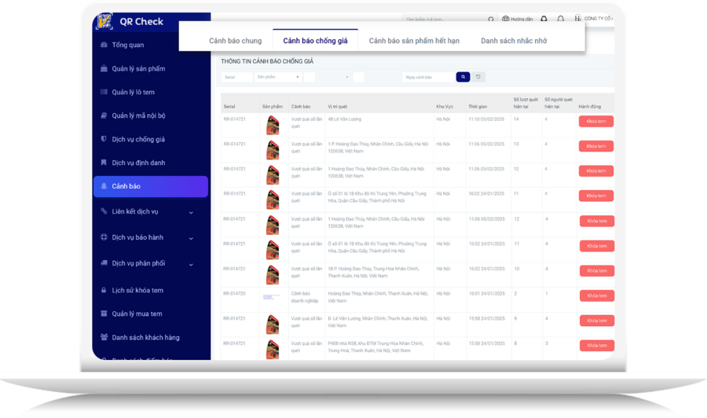Click the Hành động column header
707x418 pixels.
pos(590,106)
